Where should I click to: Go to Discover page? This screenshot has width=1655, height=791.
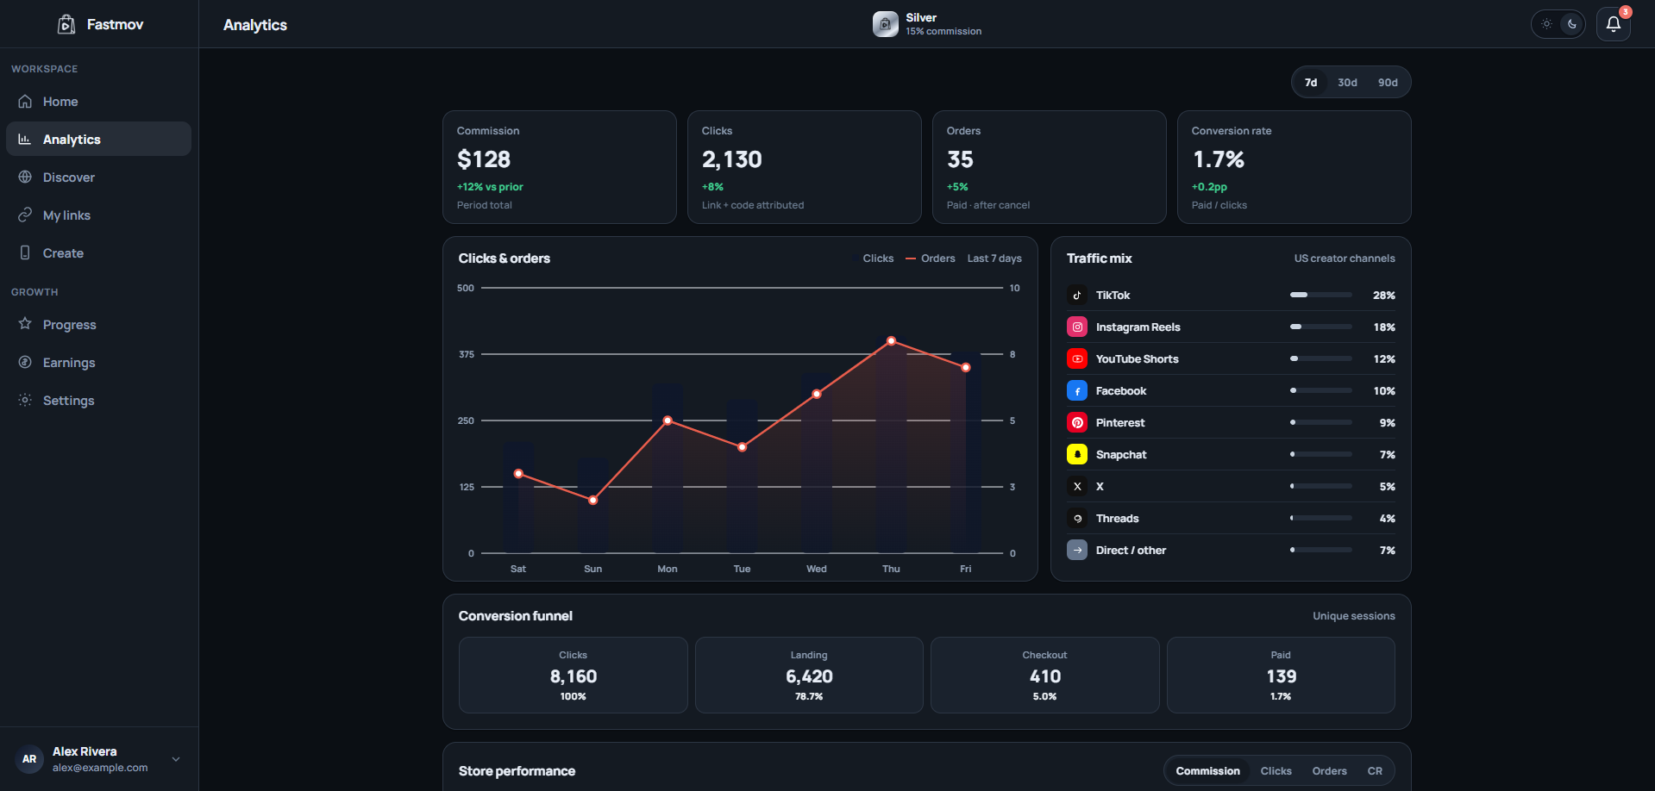[x=98, y=178]
